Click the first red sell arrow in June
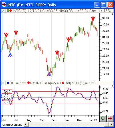115x128 pixels. [x=6, y=35]
